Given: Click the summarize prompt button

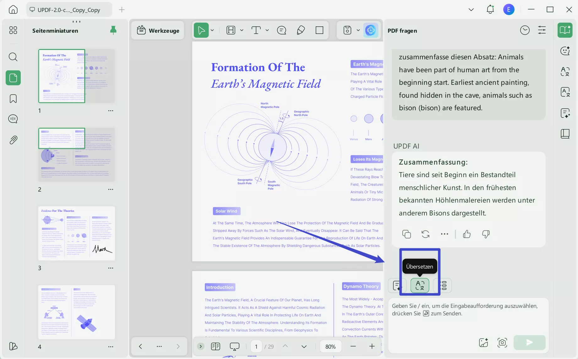Looking at the screenshot, I should point(397,286).
